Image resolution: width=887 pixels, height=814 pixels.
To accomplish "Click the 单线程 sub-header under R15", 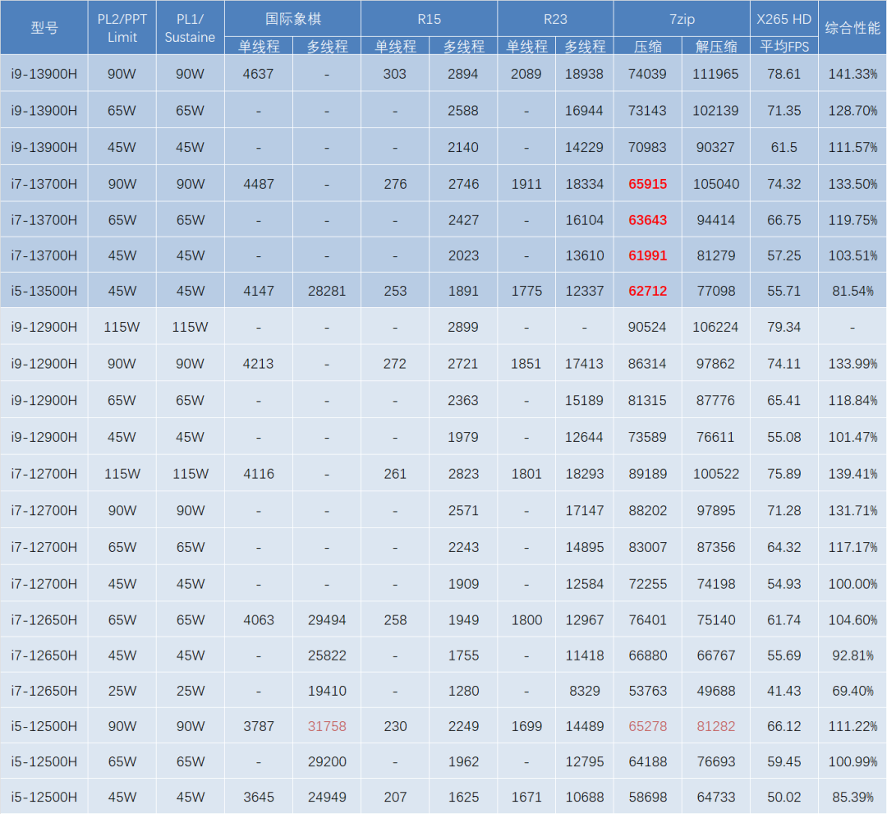I will tap(395, 46).
